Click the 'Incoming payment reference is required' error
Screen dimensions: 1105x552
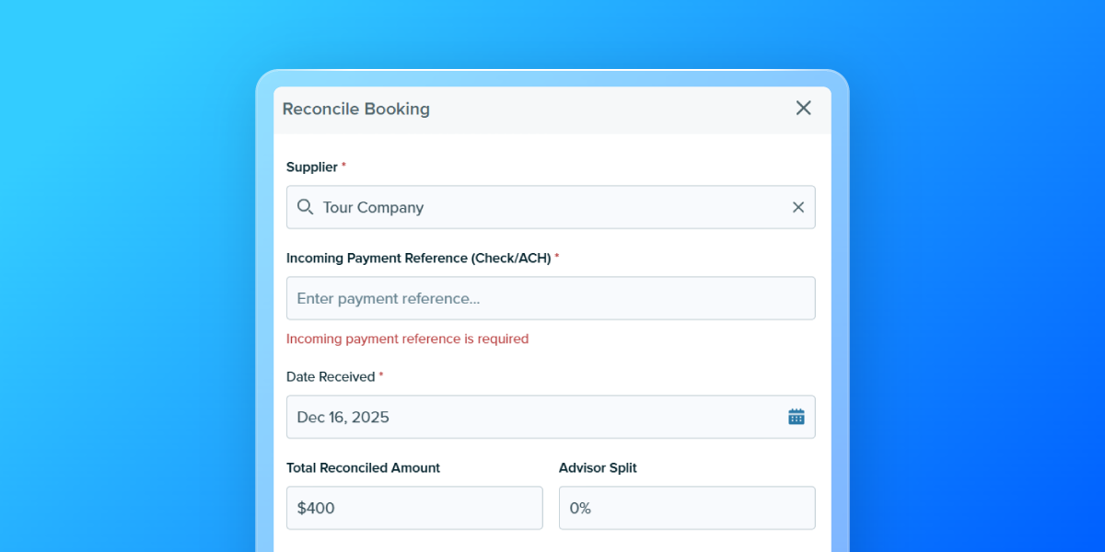click(x=407, y=339)
